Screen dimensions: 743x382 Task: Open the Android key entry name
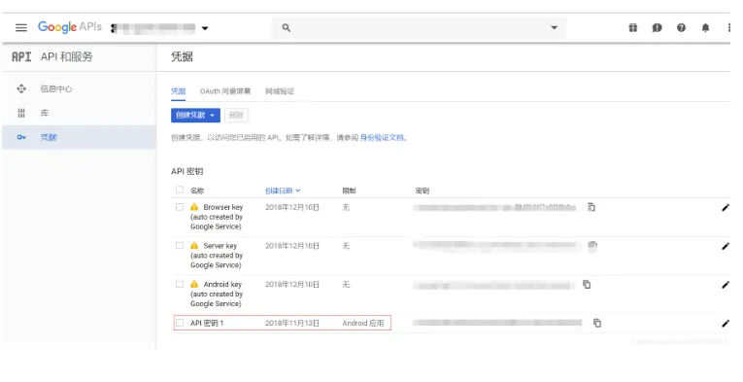[x=217, y=294]
